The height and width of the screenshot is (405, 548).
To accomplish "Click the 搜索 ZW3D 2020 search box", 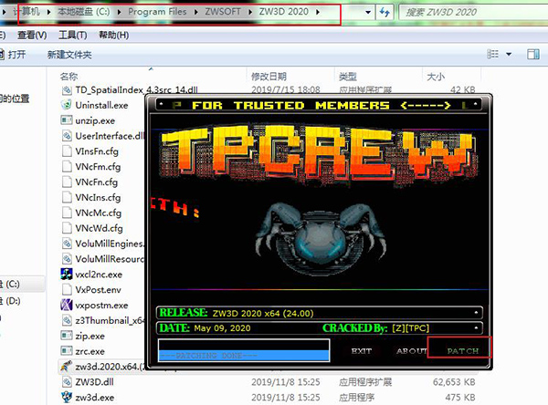I will click(x=473, y=12).
